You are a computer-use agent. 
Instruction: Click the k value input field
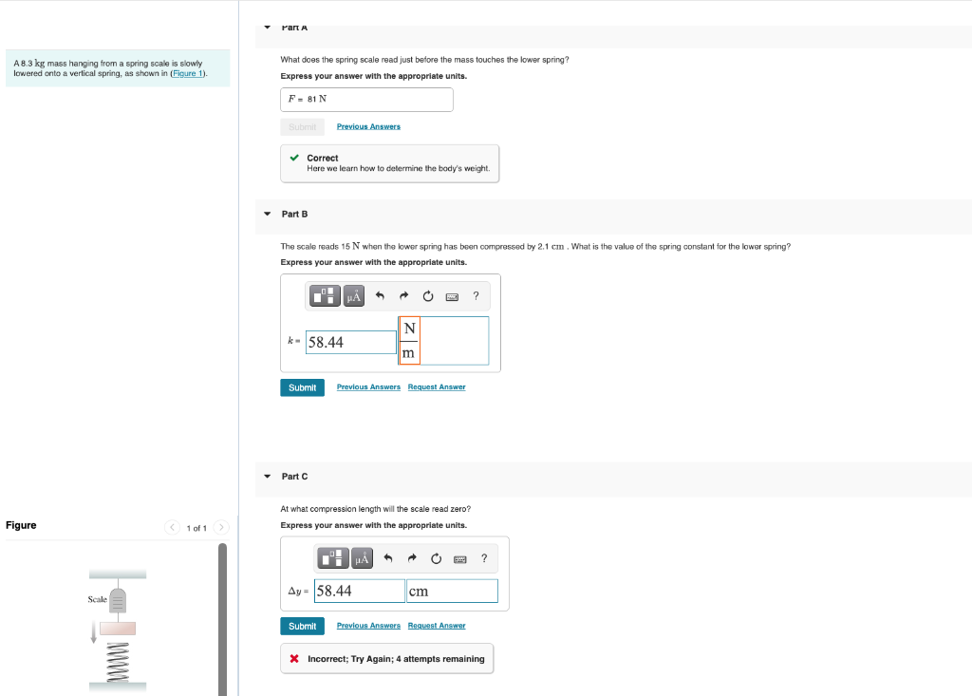click(351, 343)
